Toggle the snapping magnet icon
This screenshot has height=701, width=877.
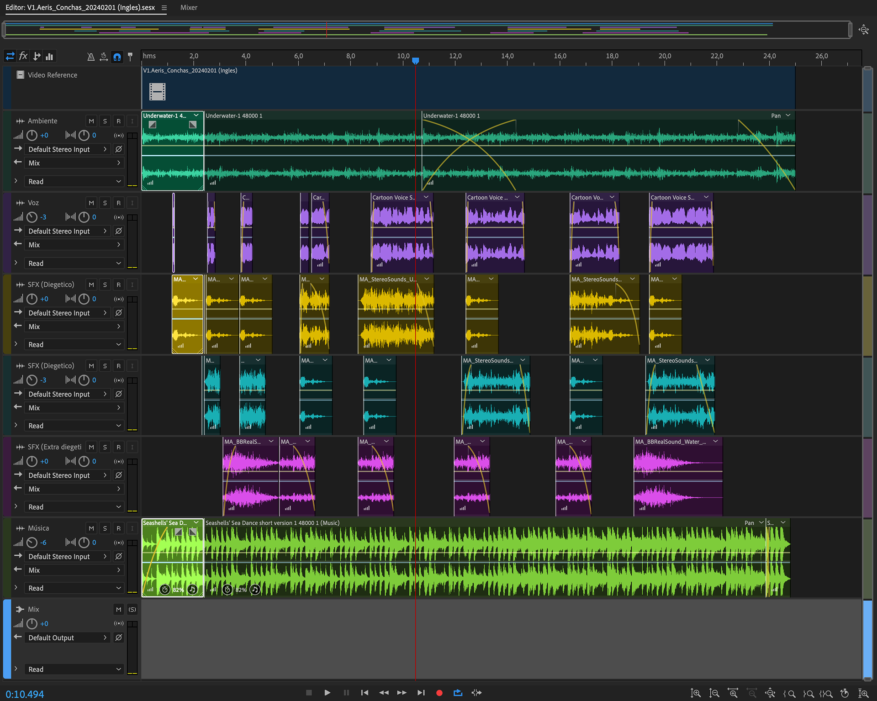117,57
